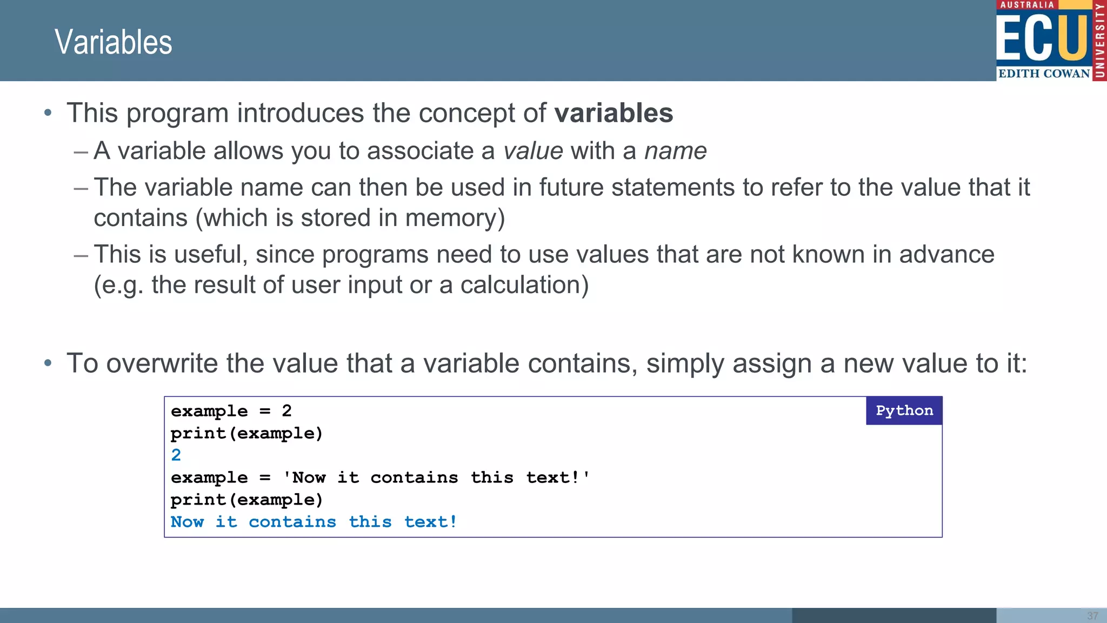This screenshot has height=623, width=1107.
Task: Click the italic word value
Action: [x=533, y=151]
